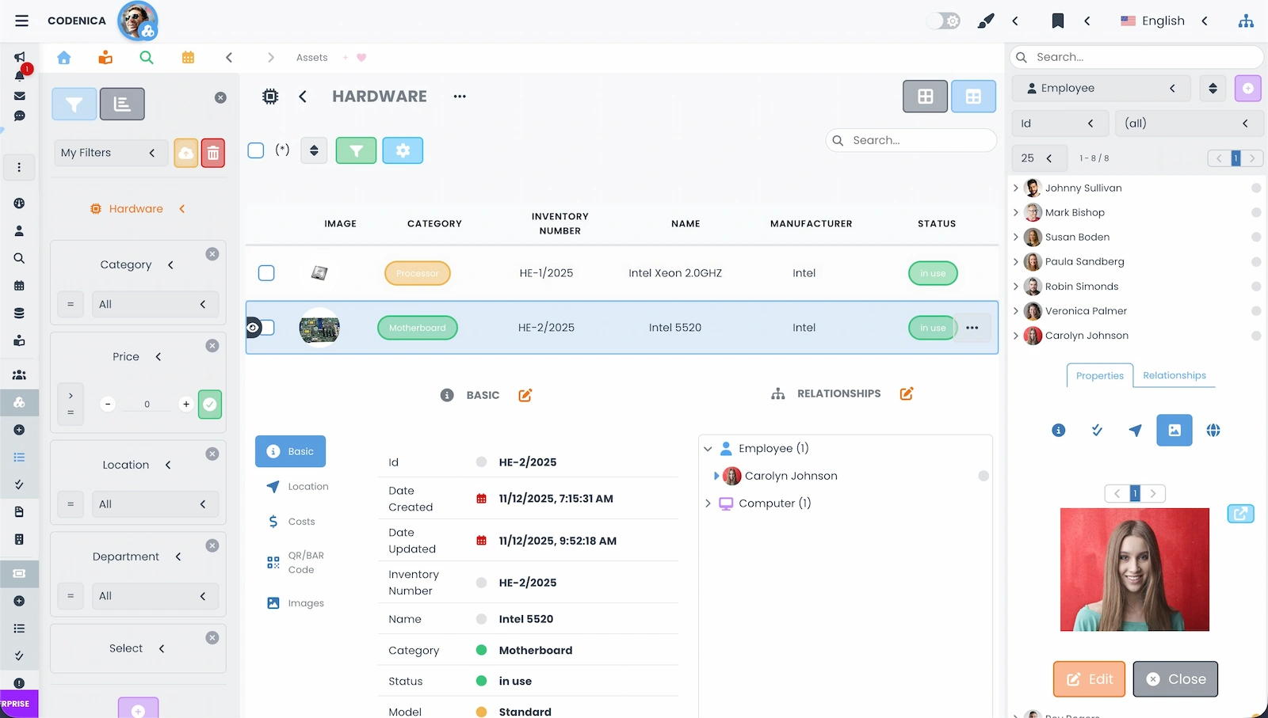Check the HE-2/2025 row checkbox

coord(266,327)
